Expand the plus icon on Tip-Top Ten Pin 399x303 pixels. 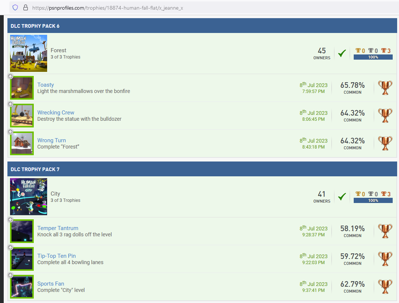click(10, 247)
